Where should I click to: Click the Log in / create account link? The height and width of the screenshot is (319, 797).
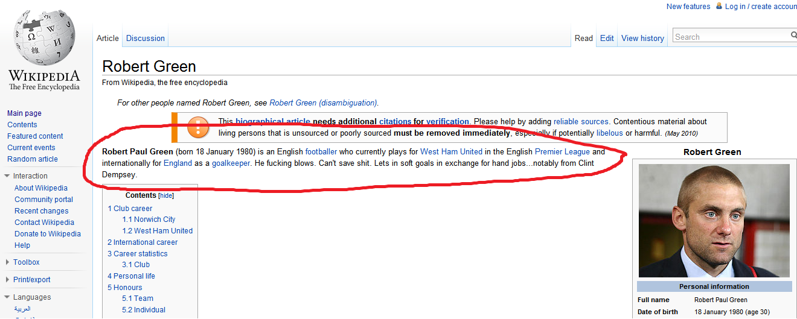[761, 7]
